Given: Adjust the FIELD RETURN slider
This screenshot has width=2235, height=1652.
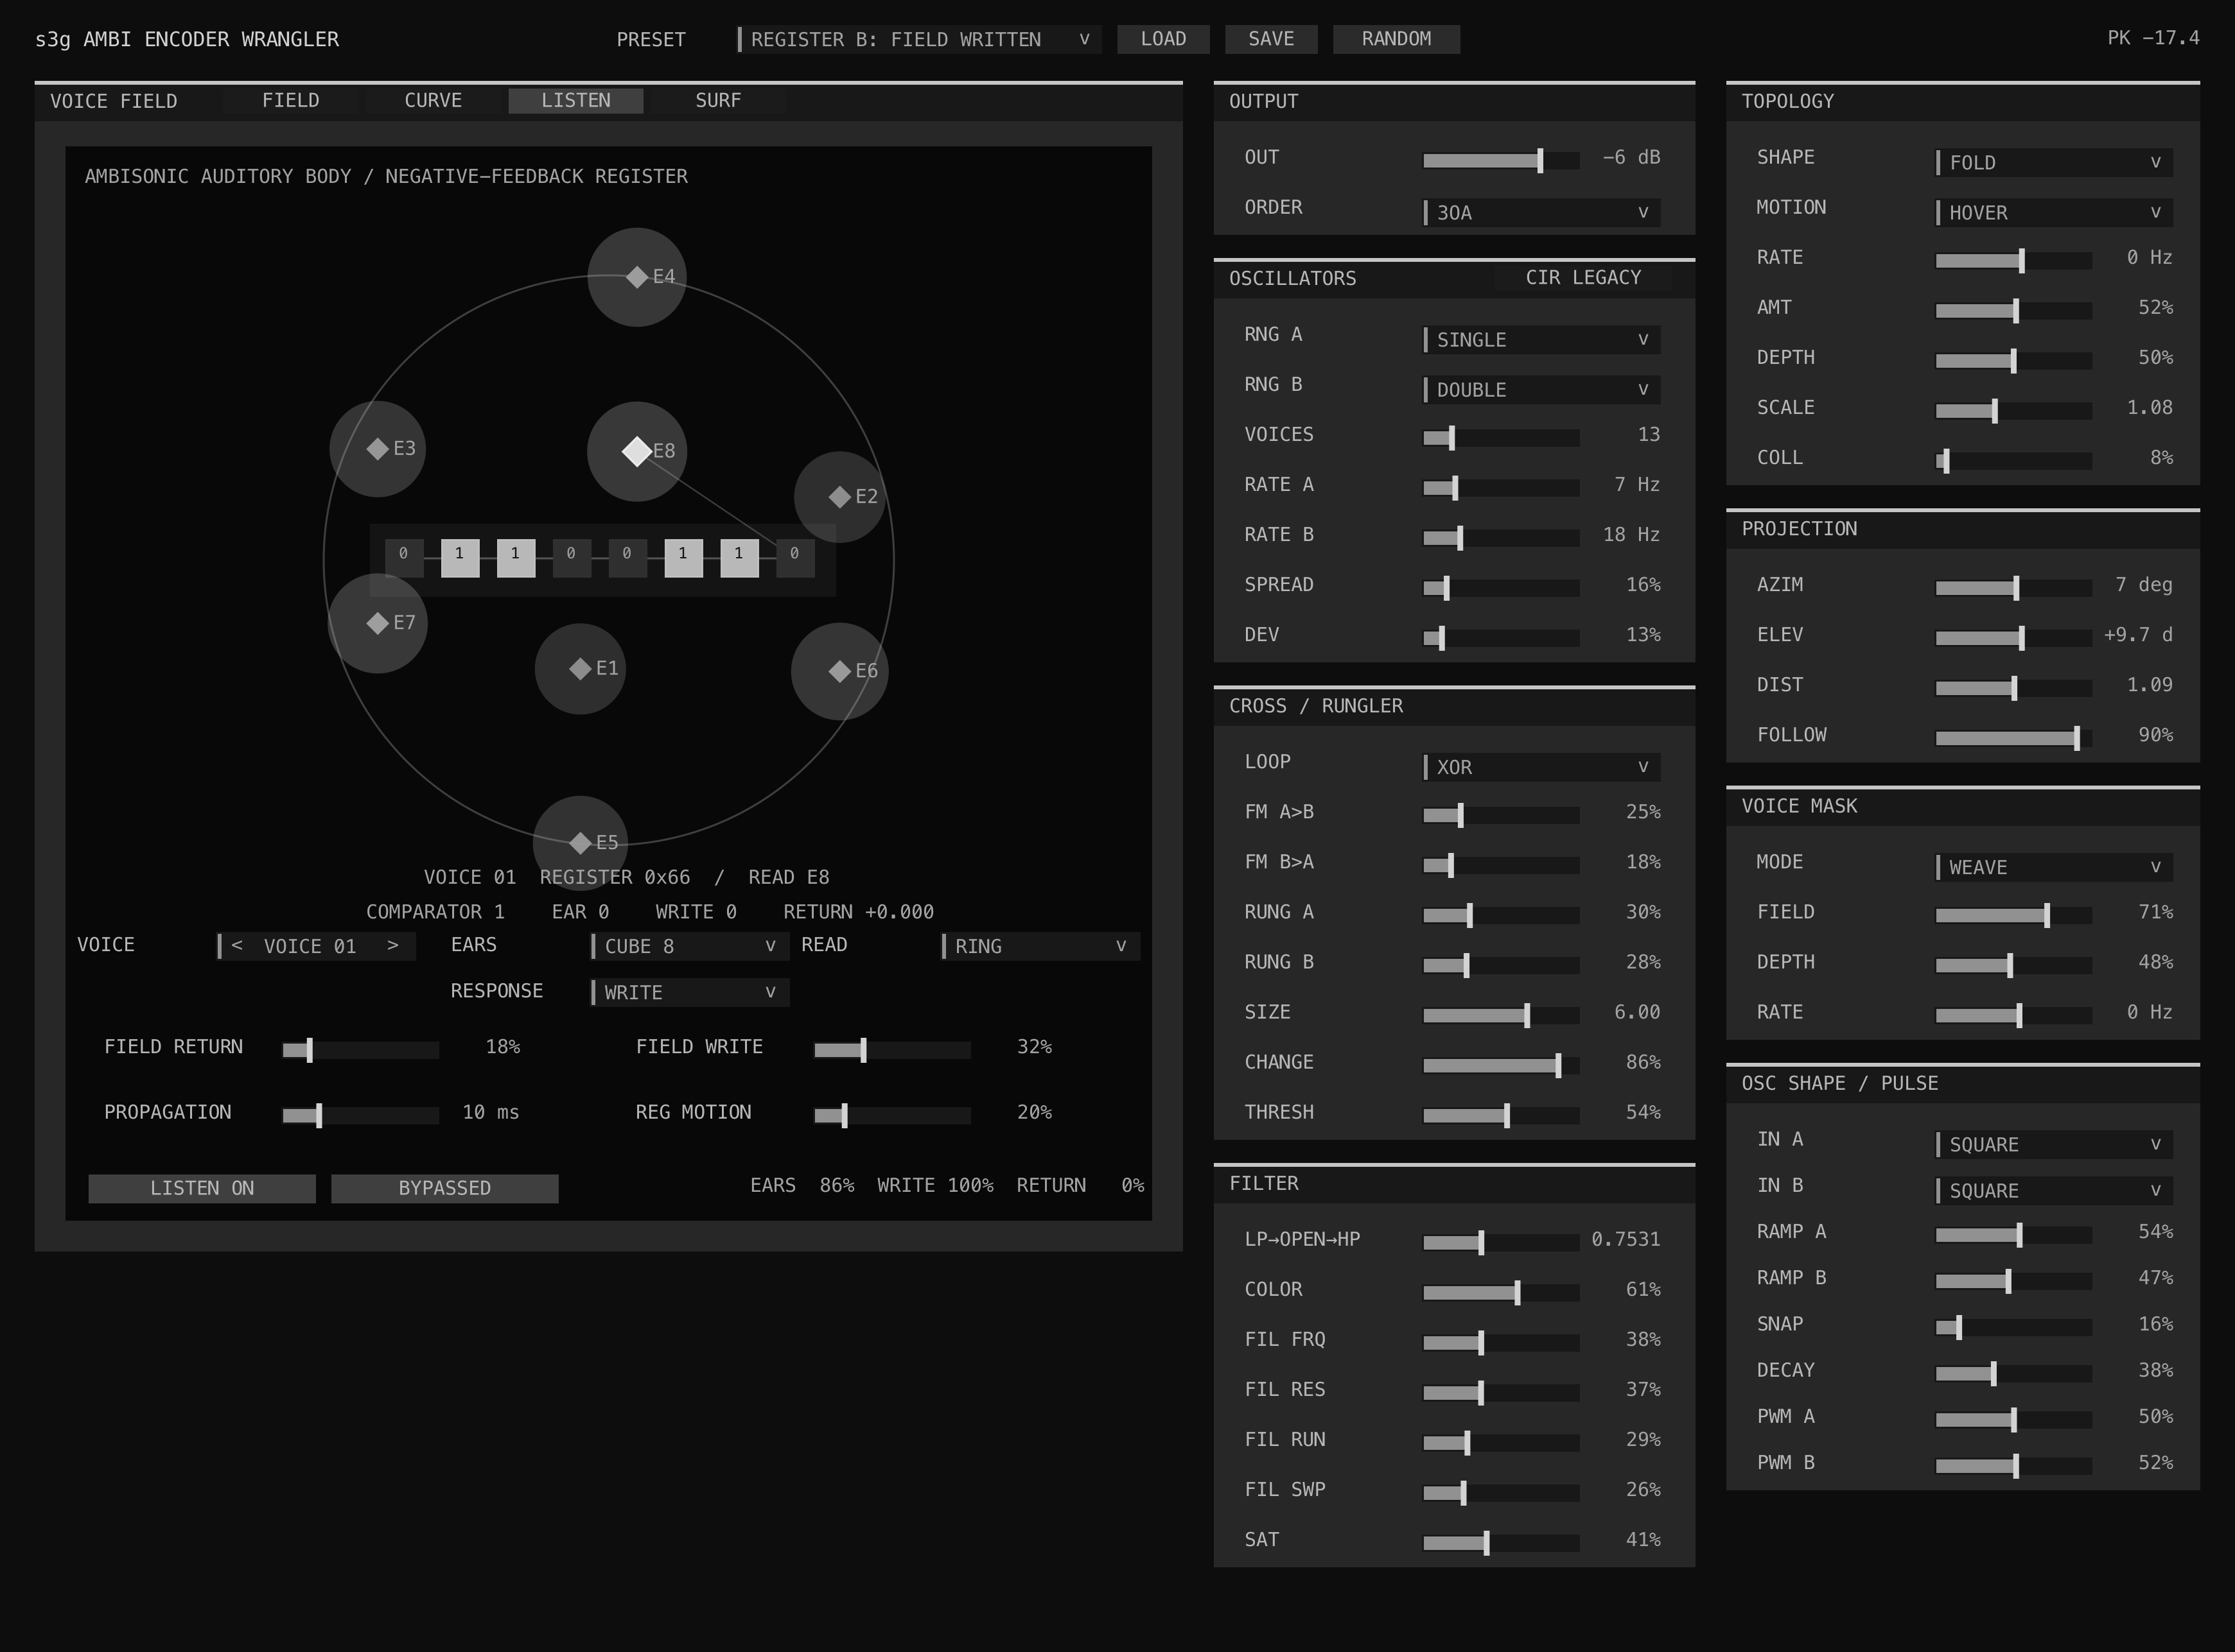Looking at the screenshot, I should tap(360, 1050).
